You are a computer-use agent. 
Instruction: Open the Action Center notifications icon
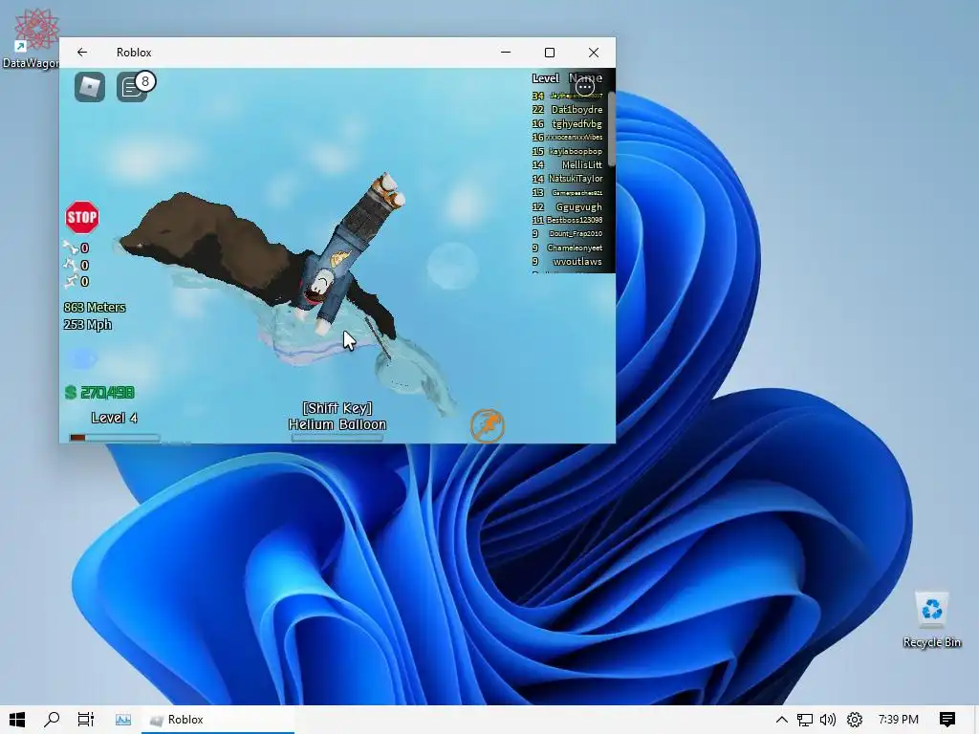946,720
